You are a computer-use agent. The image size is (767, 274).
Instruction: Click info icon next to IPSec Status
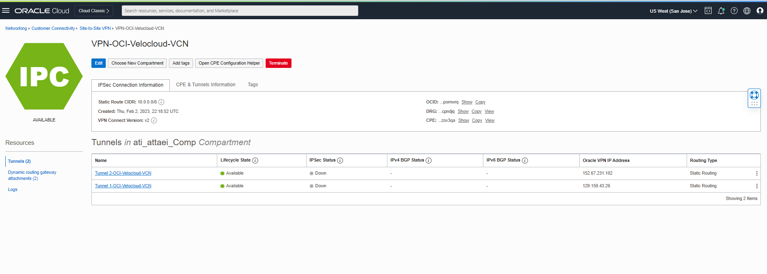(340, 161)
